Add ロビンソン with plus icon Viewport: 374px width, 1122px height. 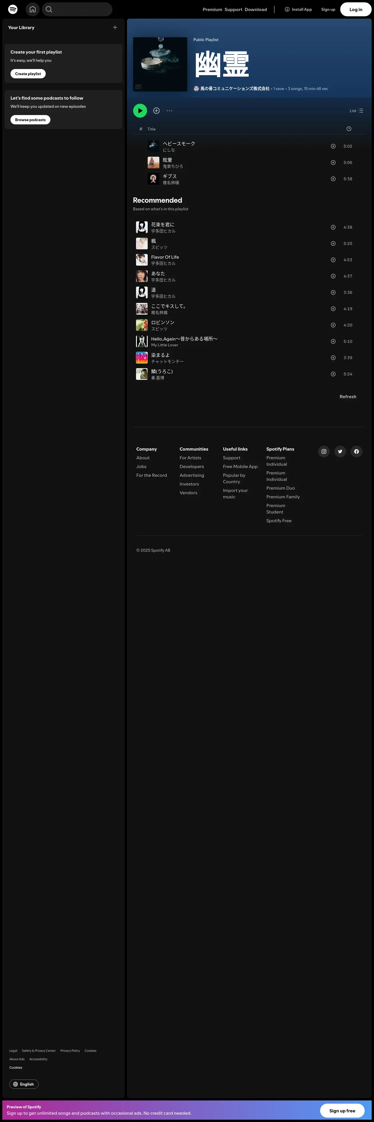333,325
